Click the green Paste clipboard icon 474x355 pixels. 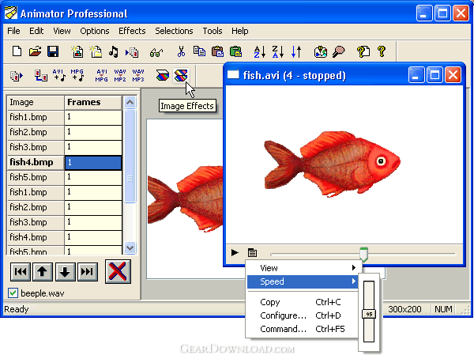pos(235,51)
